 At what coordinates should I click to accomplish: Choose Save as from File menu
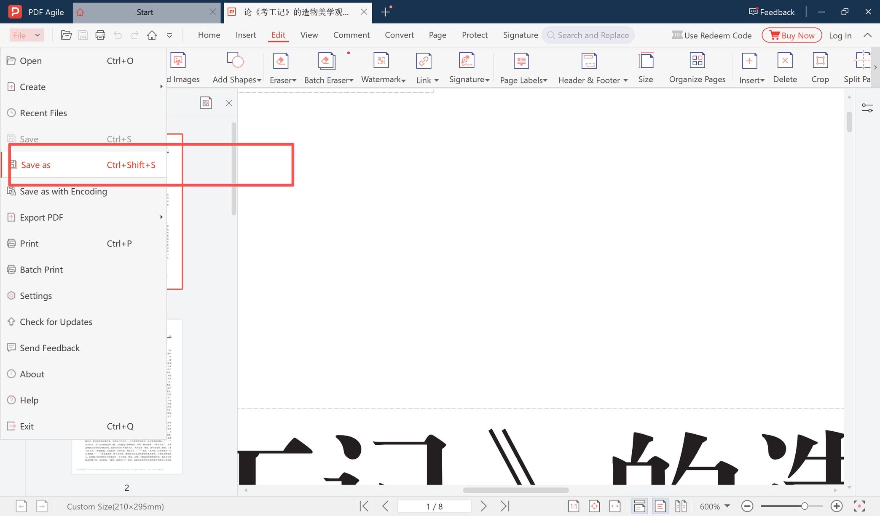pyautogui.click(x=84, y=165)
